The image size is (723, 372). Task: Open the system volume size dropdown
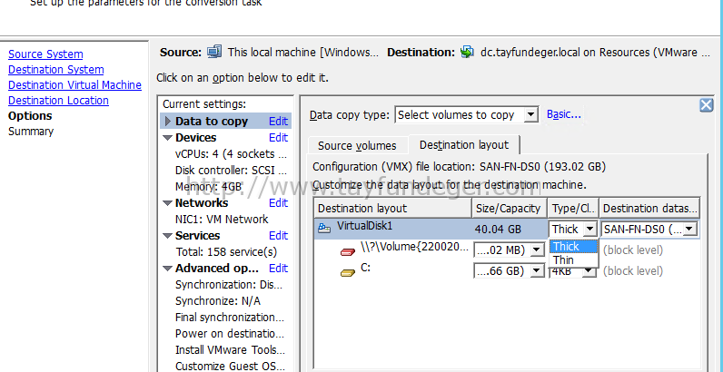[537, 250]
